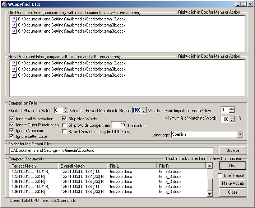Select row tema3c.docx vs tema3c.docx

coord(108,187)
